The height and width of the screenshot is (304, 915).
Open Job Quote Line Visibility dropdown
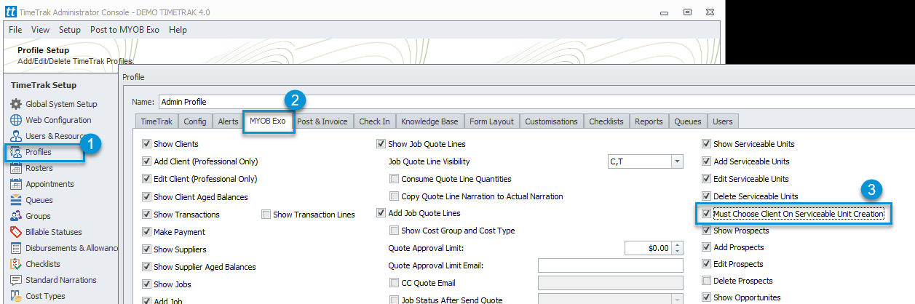677,161
